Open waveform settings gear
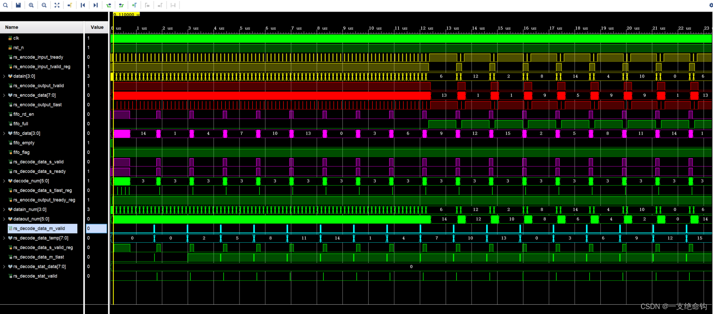 coord(711,5)
